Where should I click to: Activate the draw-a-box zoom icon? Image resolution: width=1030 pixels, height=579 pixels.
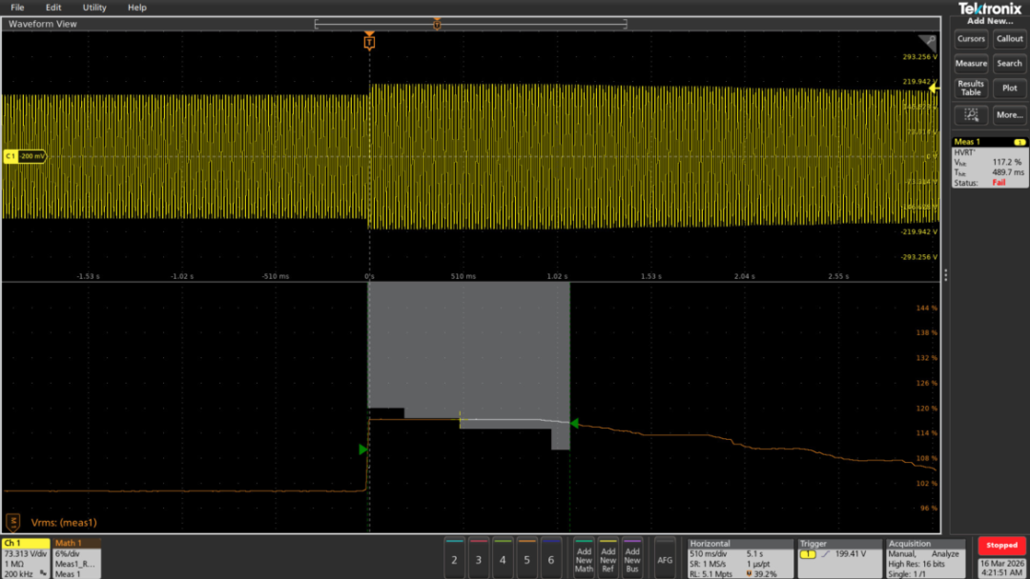[971, 114]
